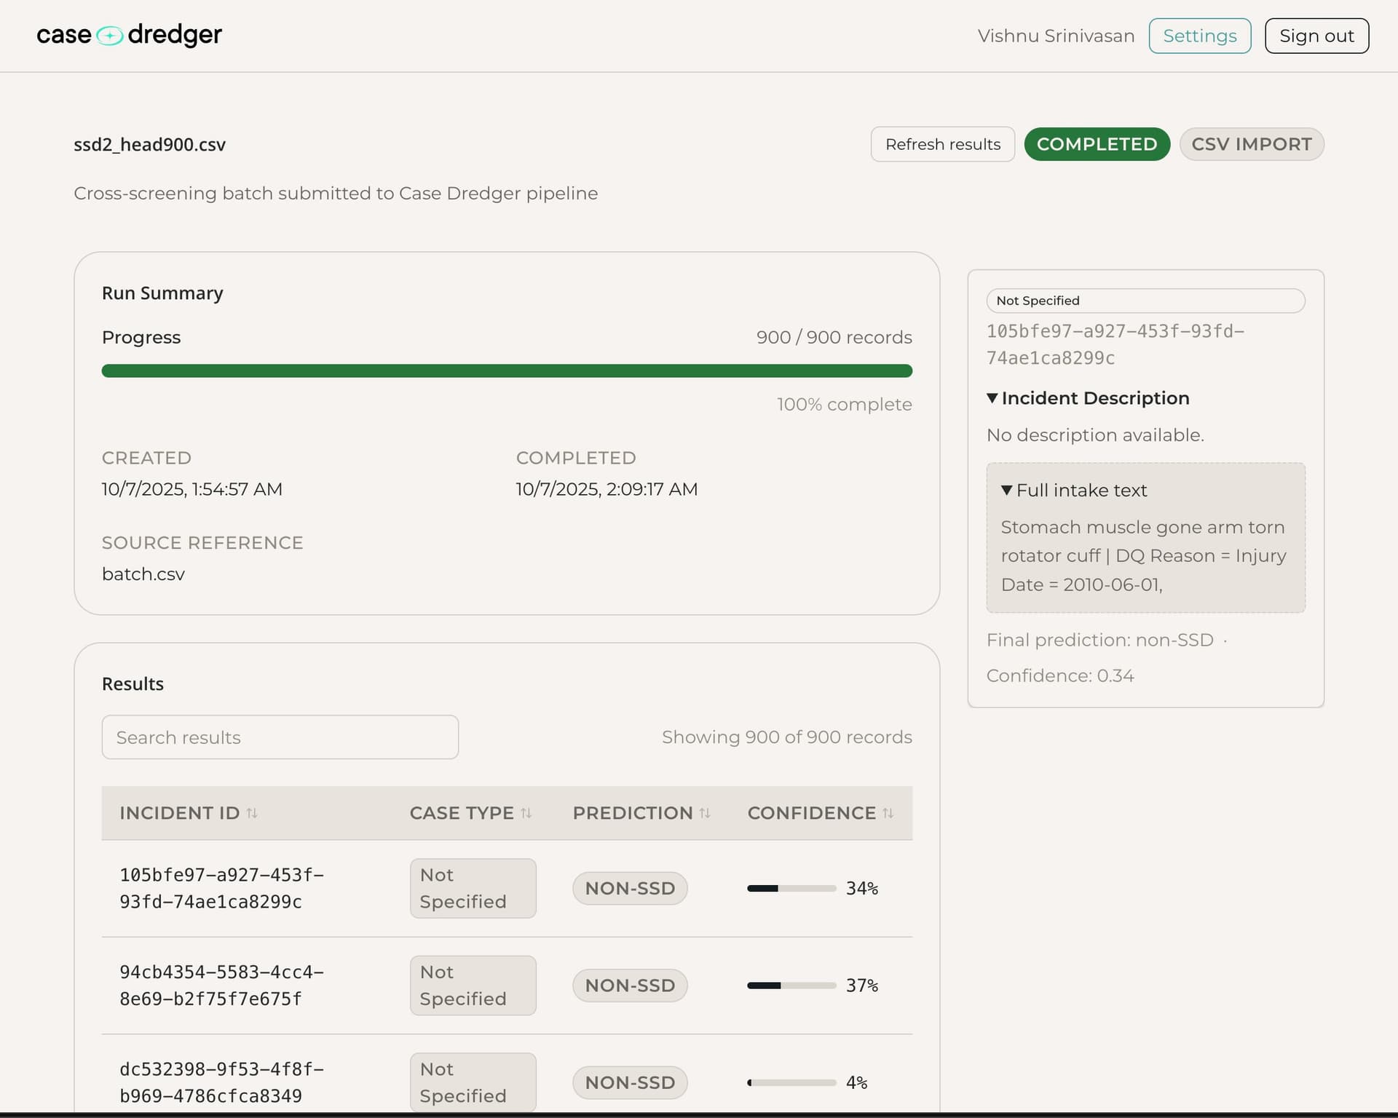Click the CSV IMPORT badge

tap(1251, 144)
